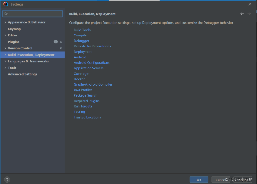Expand the Tools tree node
This screenshot has height=184, width=257.
coord(5,68)
